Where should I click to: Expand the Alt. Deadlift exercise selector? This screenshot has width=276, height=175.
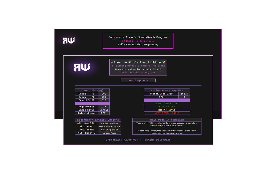point(109,123)
